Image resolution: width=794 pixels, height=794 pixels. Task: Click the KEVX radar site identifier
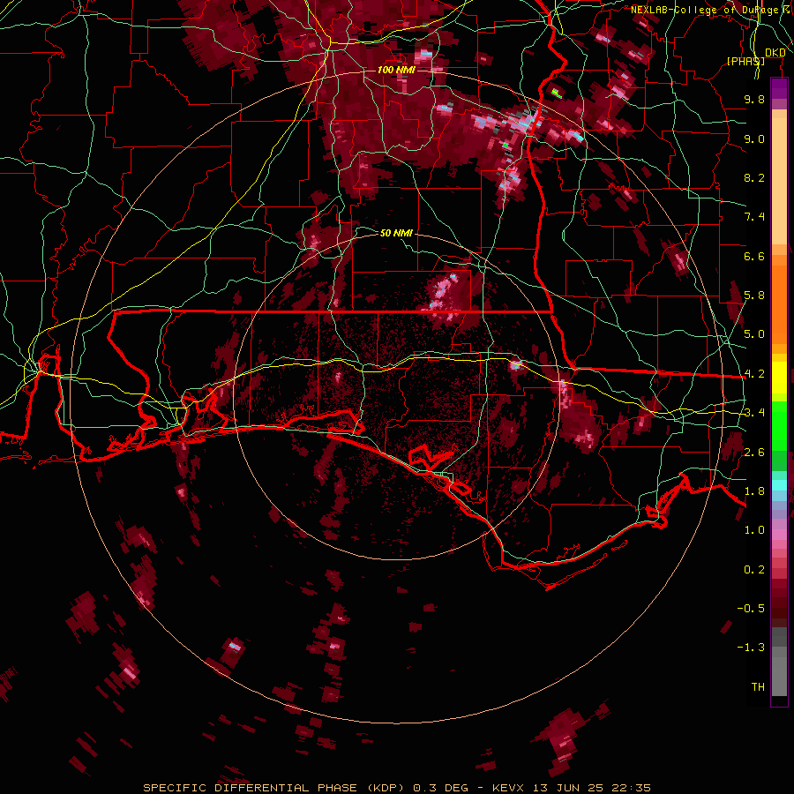(x=509, y=788)
